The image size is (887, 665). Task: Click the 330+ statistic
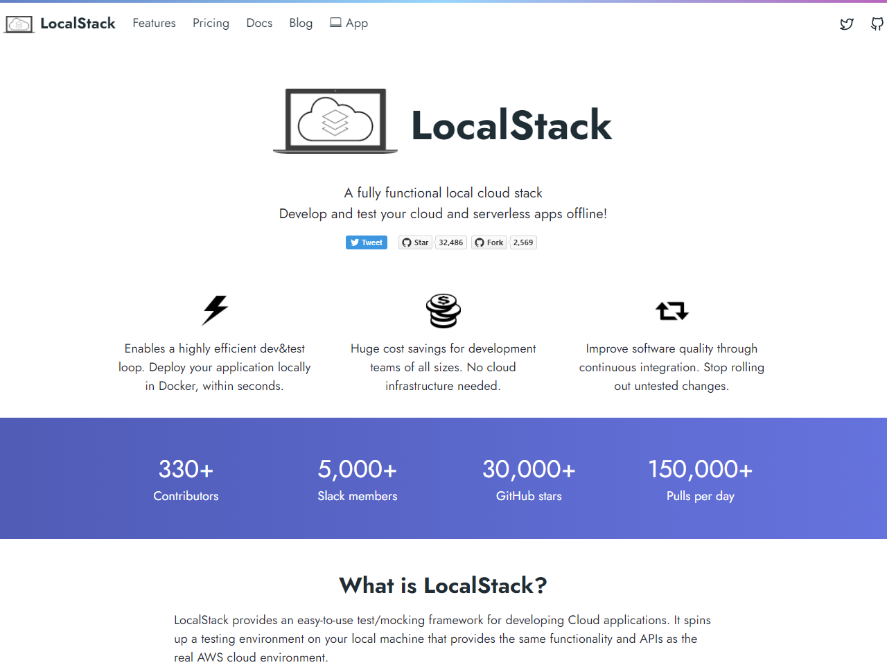(186, 470)
